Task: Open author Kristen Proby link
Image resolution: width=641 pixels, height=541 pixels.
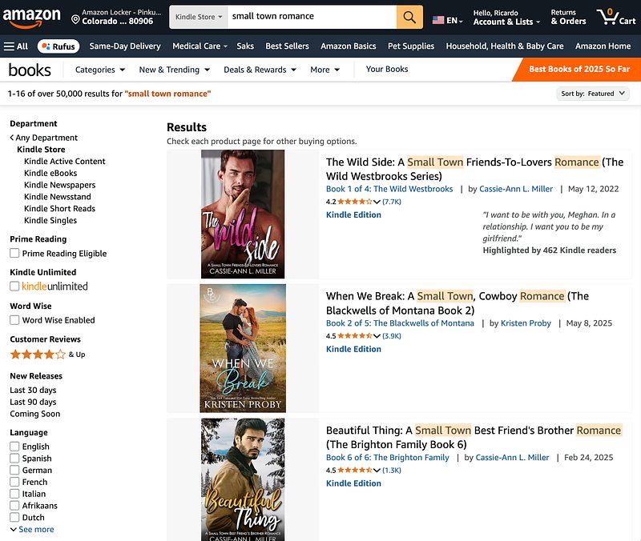Action: (526, 323)
